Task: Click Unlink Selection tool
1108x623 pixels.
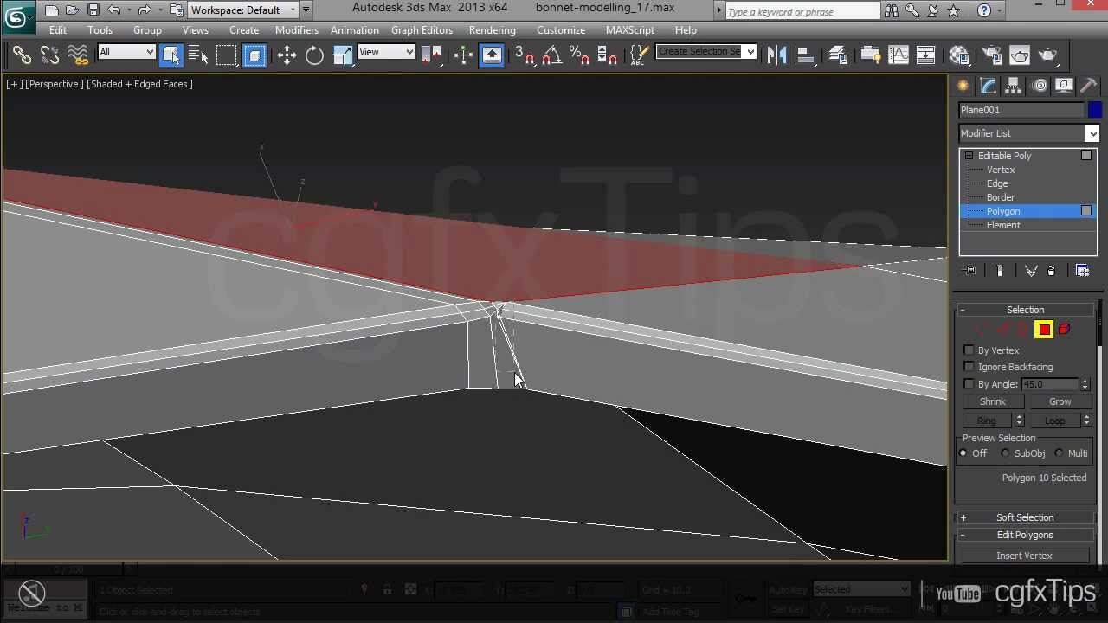Action: click(x=49, y=55)
